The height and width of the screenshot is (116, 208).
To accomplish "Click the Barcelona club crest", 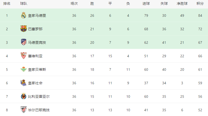I will coord(23,29).
